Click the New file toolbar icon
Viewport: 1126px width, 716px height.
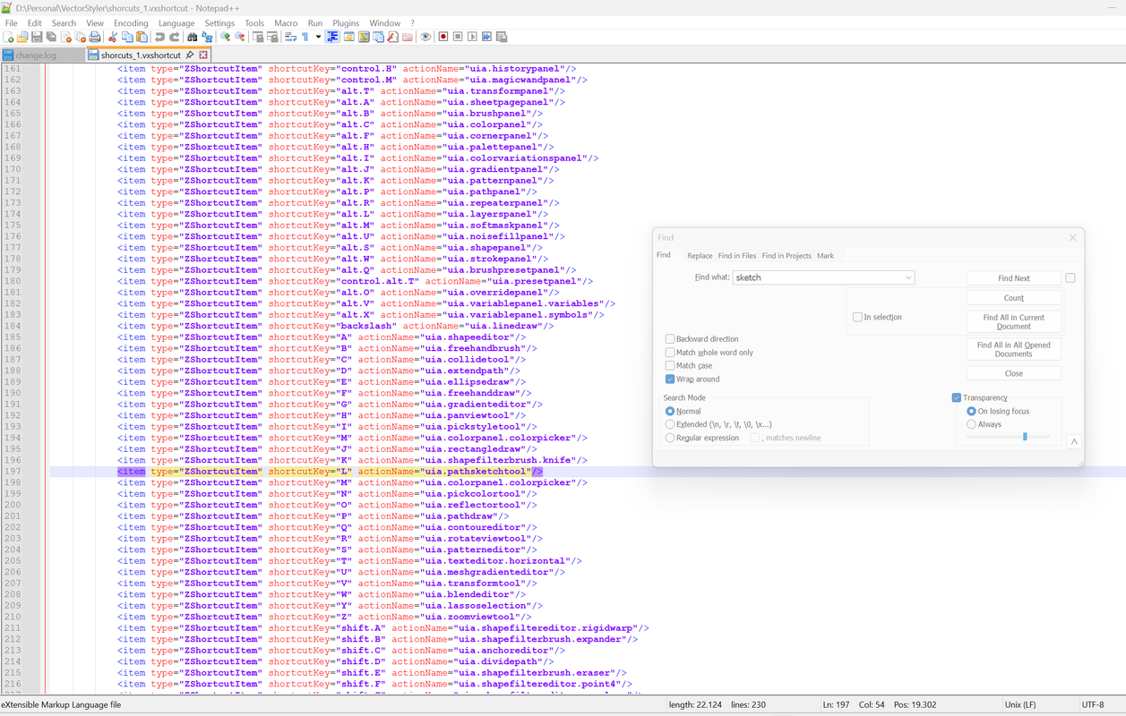(x=8, y=37)
